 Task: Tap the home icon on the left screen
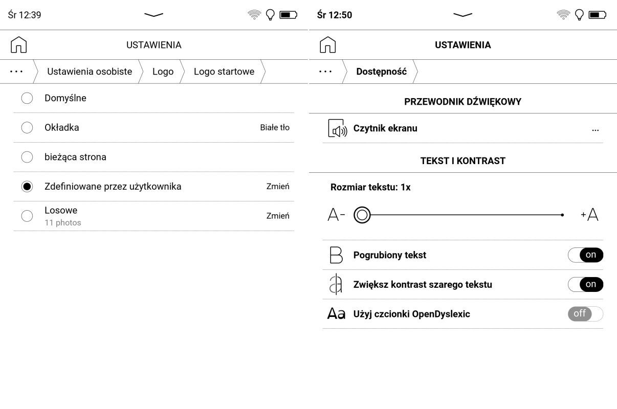(x=19, y=45)
